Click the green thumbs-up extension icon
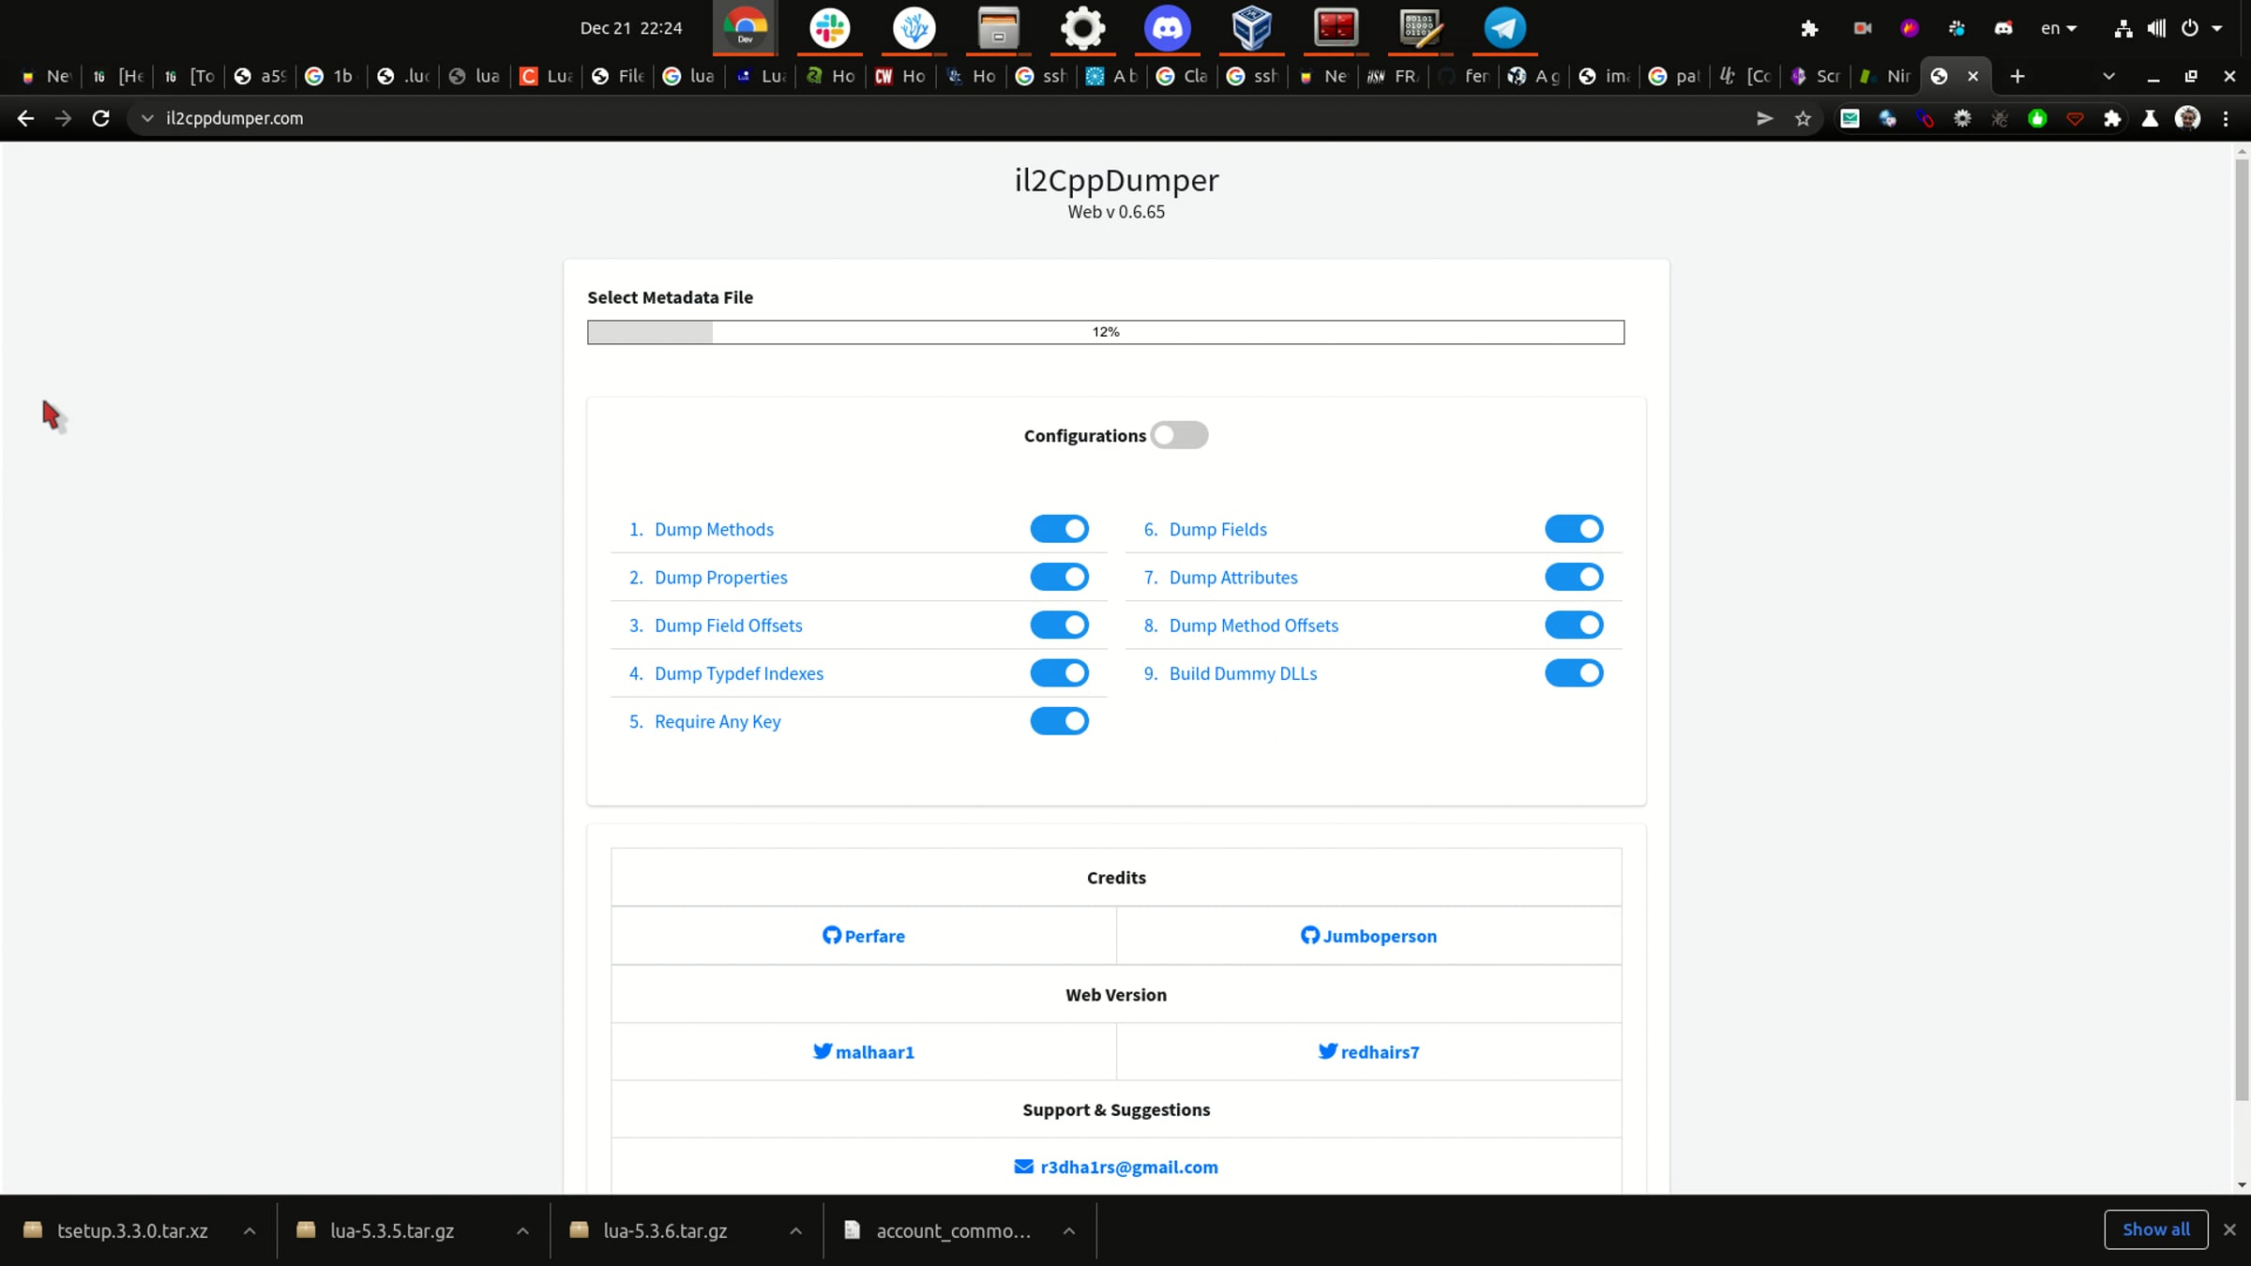The width and height of the screenshot is (2251, 1266). [x=2037, y=118]
